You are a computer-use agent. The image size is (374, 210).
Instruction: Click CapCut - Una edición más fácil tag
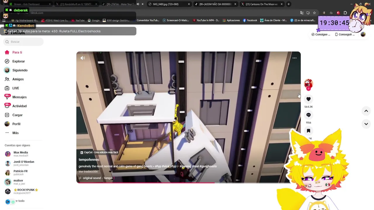(99, 152)
